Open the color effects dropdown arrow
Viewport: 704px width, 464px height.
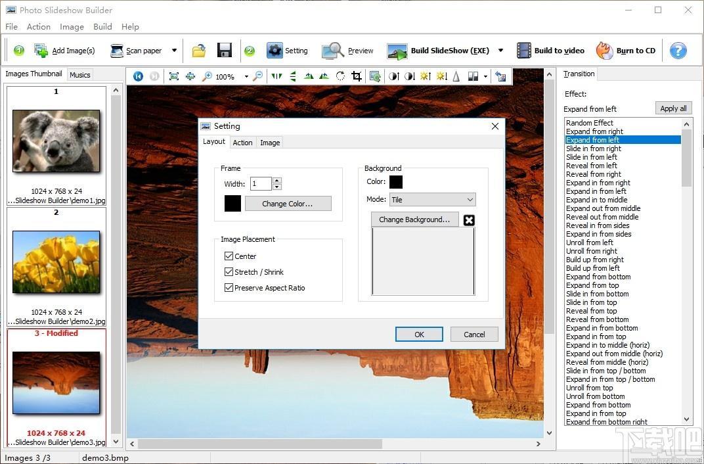click(485, 77)
